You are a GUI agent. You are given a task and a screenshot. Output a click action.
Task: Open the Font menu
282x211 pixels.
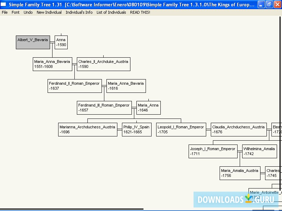16,12
